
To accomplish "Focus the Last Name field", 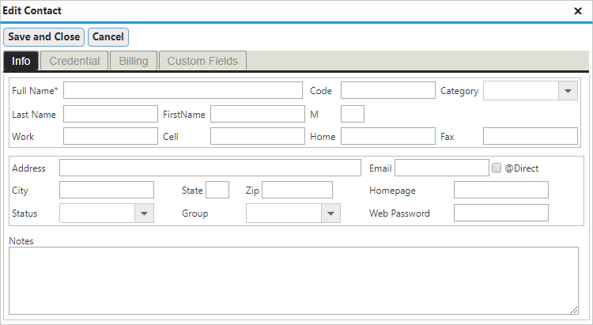I will 111,114.
